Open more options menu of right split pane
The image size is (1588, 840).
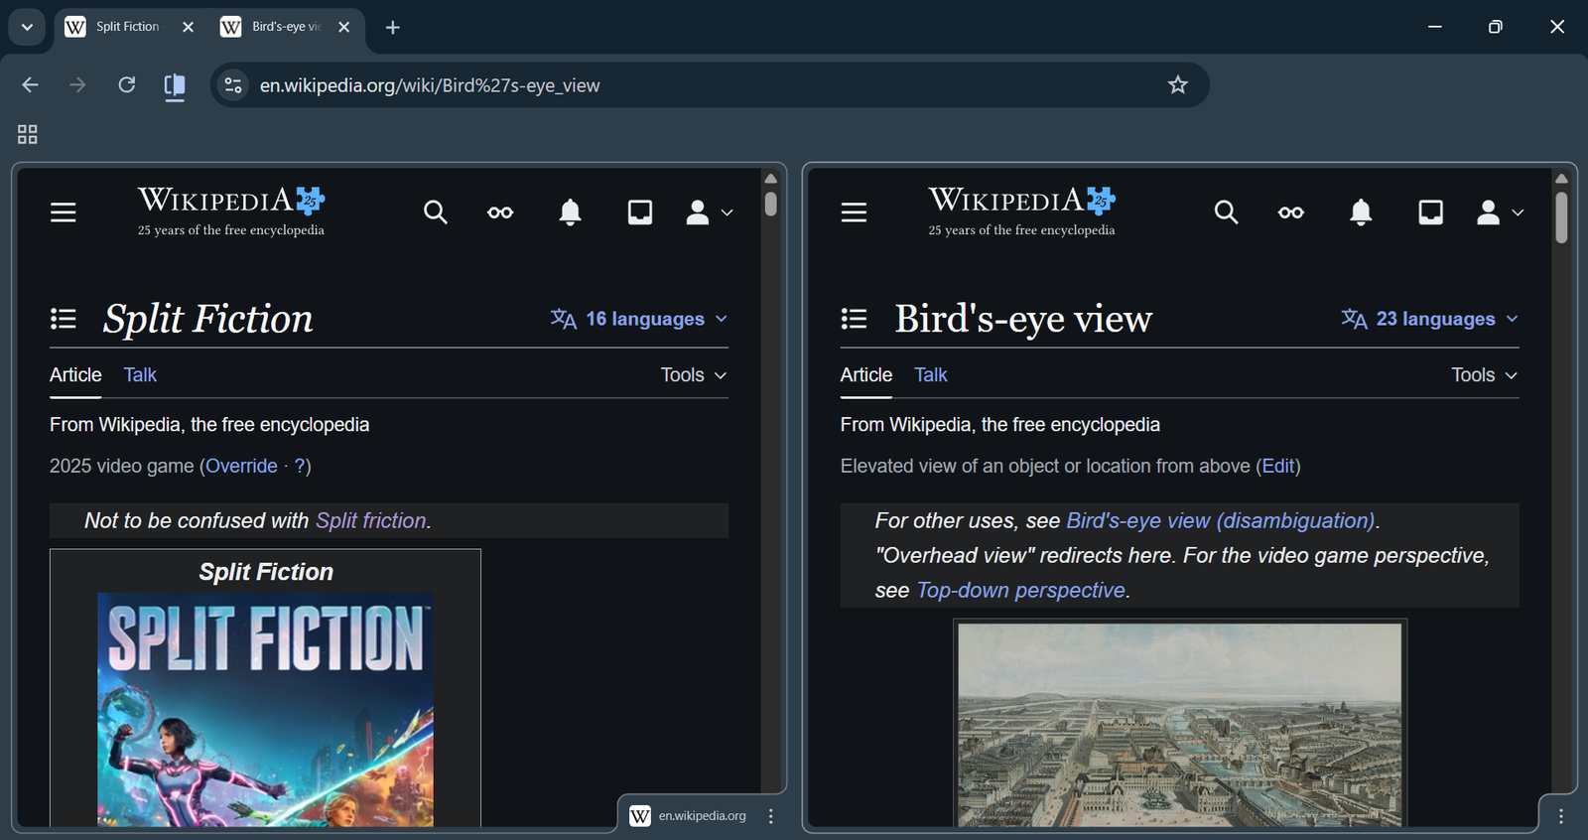pyautogui.click(x=1561, y=816)
